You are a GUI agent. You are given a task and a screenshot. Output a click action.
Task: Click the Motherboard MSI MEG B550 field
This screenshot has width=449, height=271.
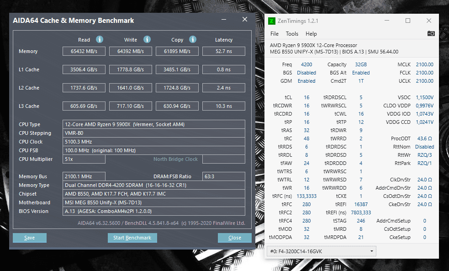[154, 202]
